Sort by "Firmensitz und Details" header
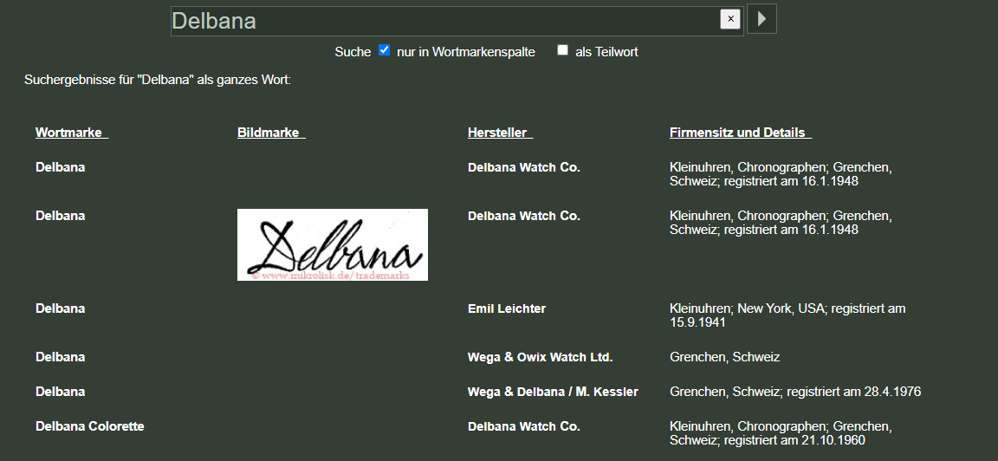 [740, 133]
